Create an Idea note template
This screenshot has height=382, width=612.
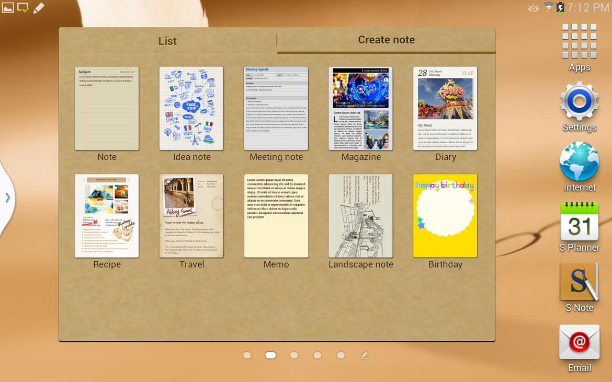191,114
